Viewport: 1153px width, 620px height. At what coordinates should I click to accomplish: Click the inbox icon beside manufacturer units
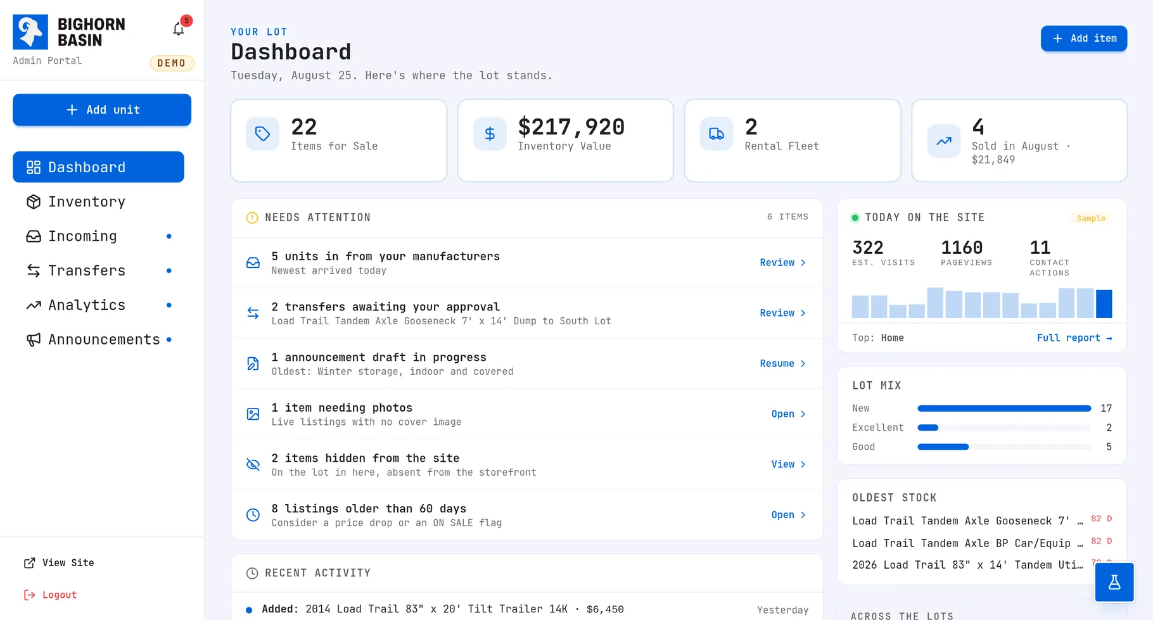tap(253, 263)
